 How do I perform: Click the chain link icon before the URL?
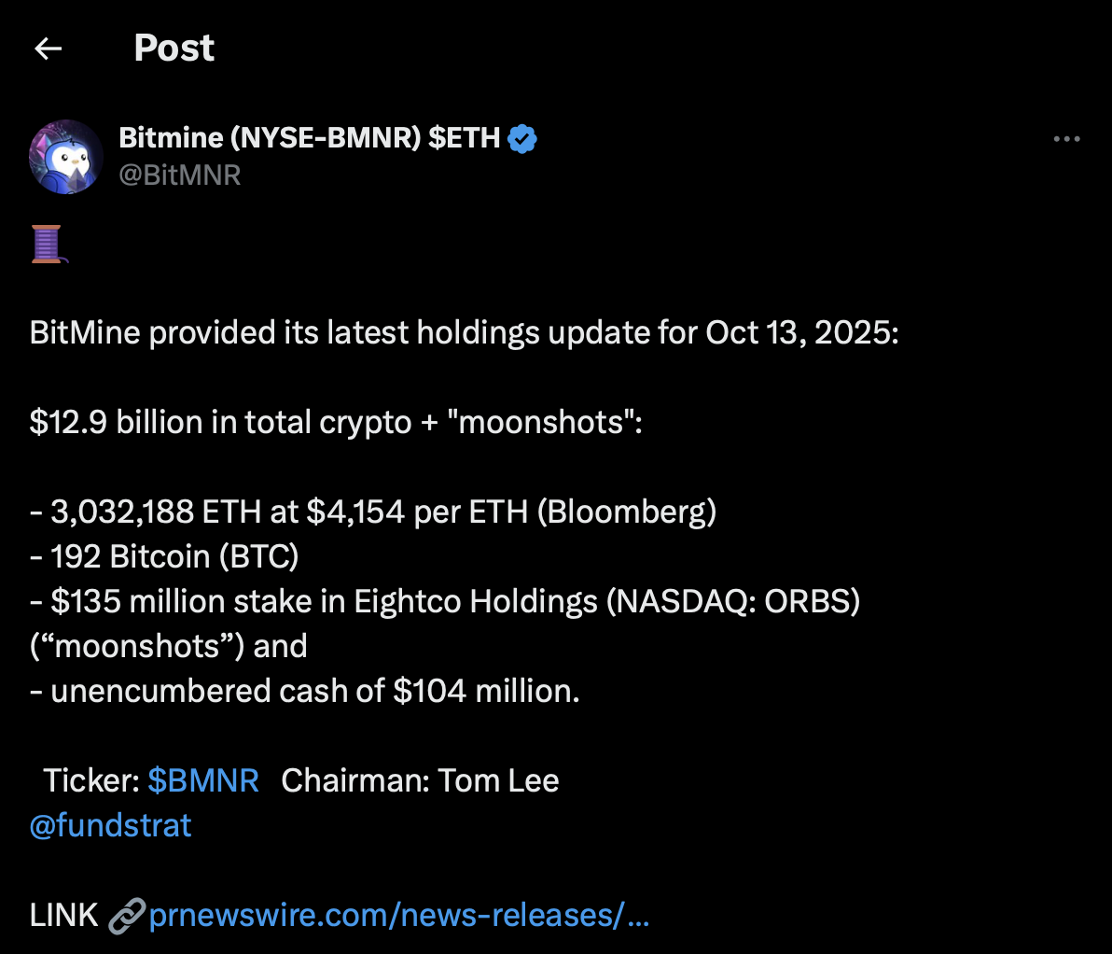tap(128, 915)
